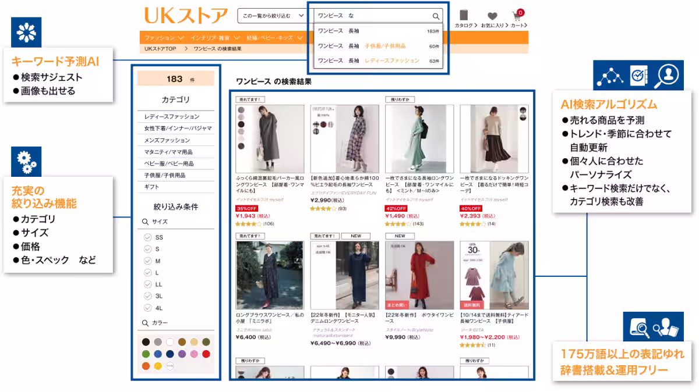
Task: Click star rating with (93) reviews
Action: pos(323,208)
